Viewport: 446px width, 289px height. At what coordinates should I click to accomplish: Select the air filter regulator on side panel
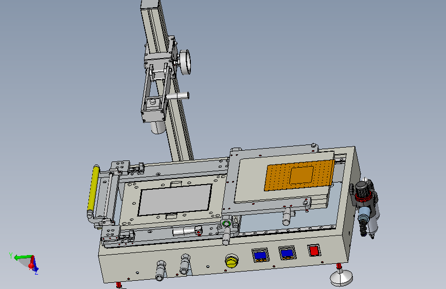[366, 208]
